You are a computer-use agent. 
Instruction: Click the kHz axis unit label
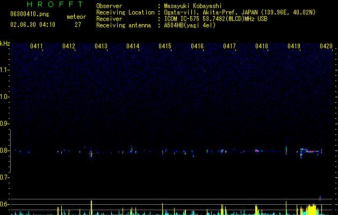pos(5,44)
